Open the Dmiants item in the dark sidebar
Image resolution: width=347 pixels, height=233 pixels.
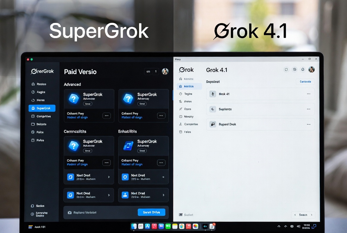click(x=39, y=124)
